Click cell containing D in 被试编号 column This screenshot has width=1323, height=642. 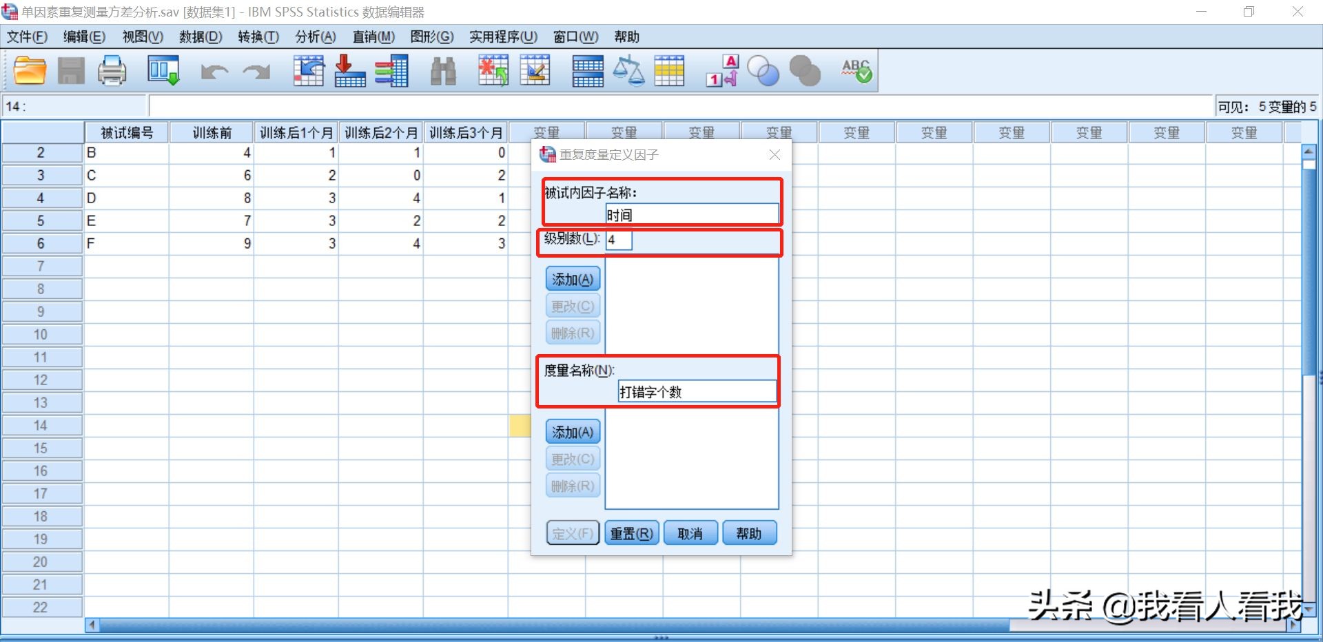coord(127,198)
